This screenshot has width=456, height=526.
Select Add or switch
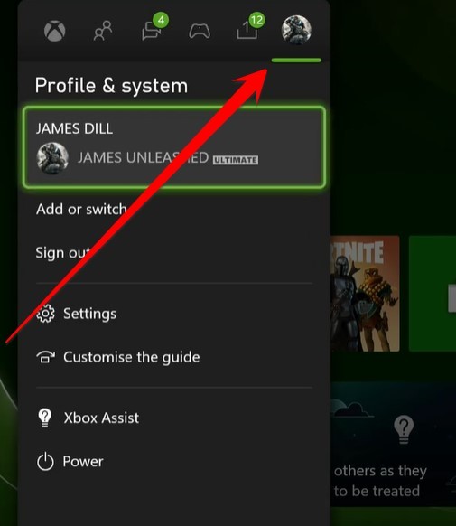(81, 210)
